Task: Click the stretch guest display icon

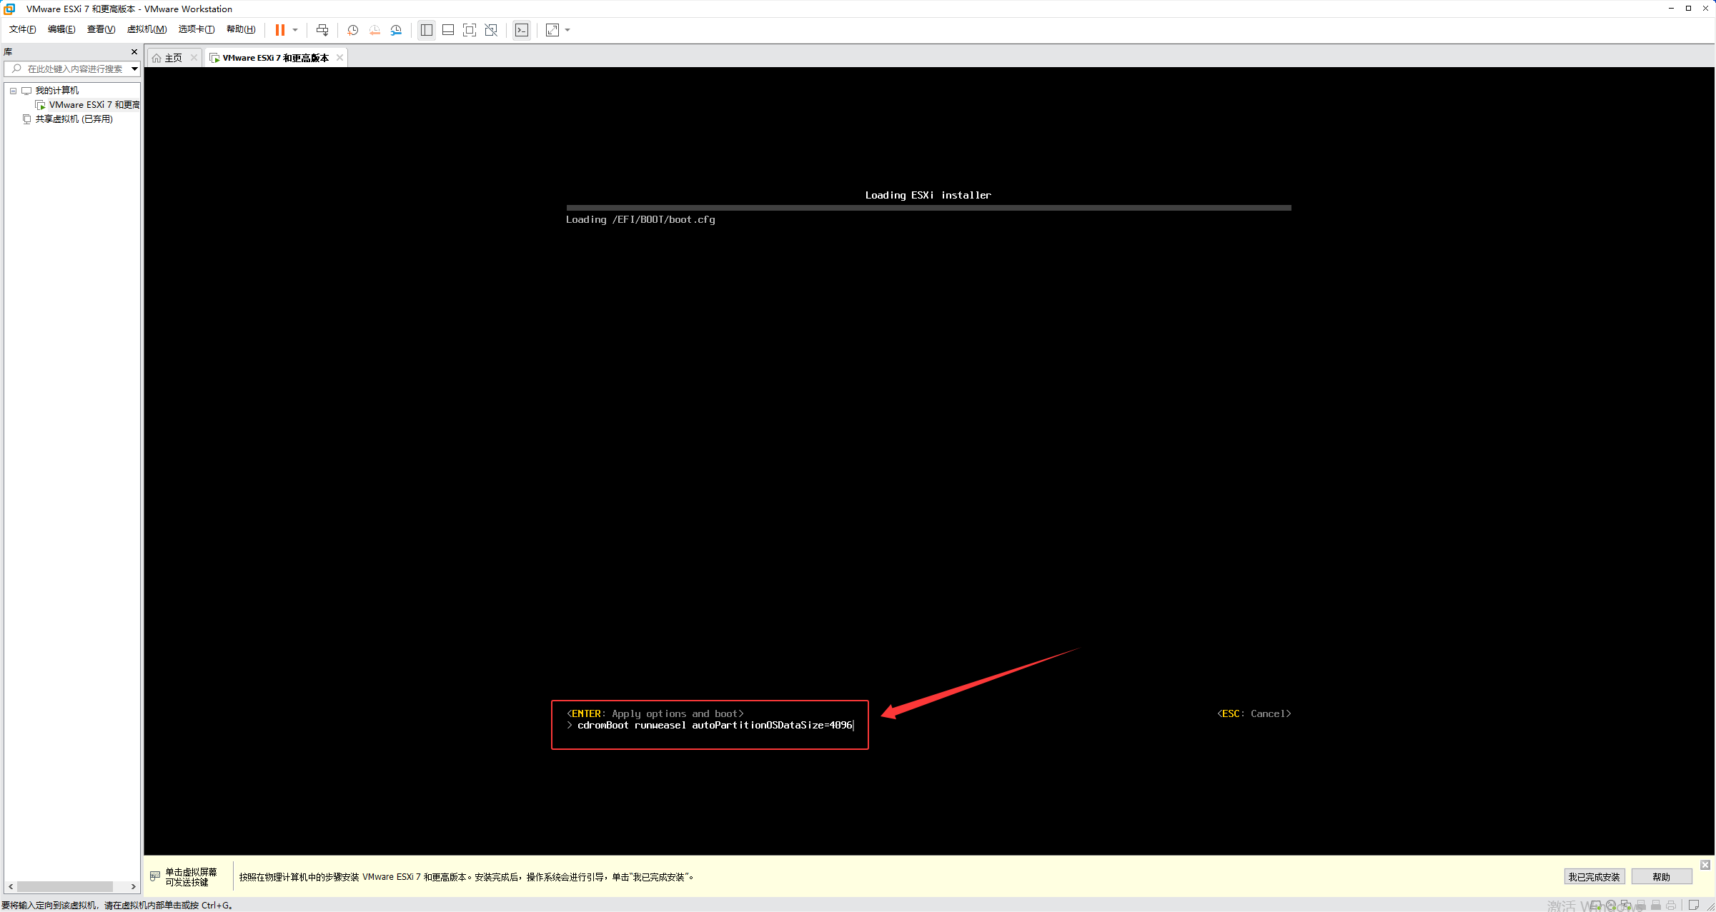Action: point(552,30)
